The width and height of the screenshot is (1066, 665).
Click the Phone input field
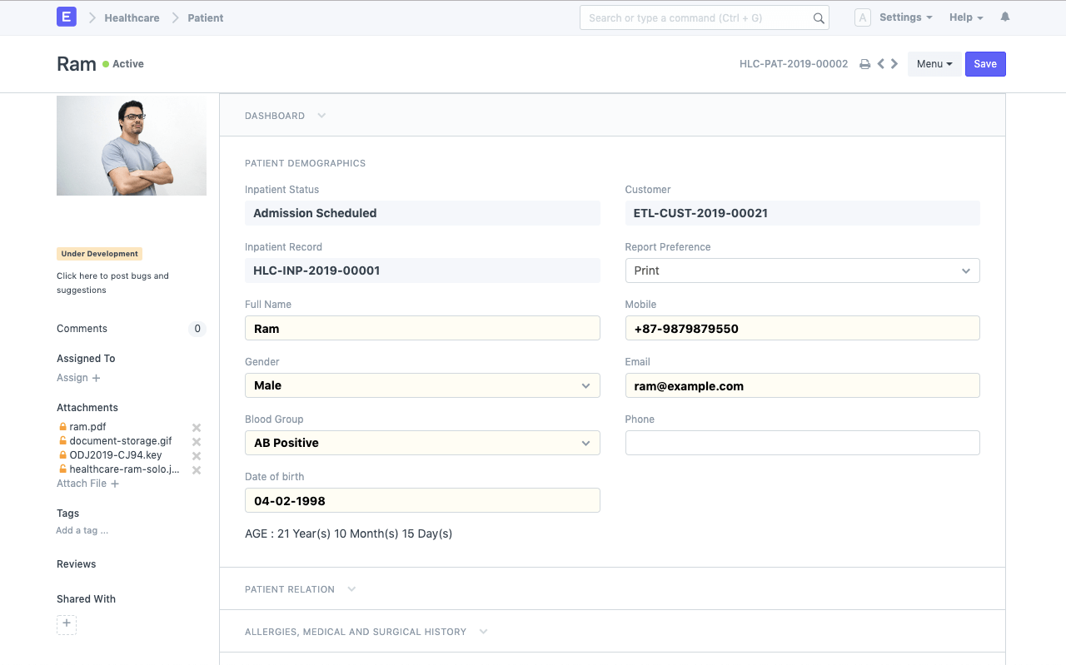[802, 443]
